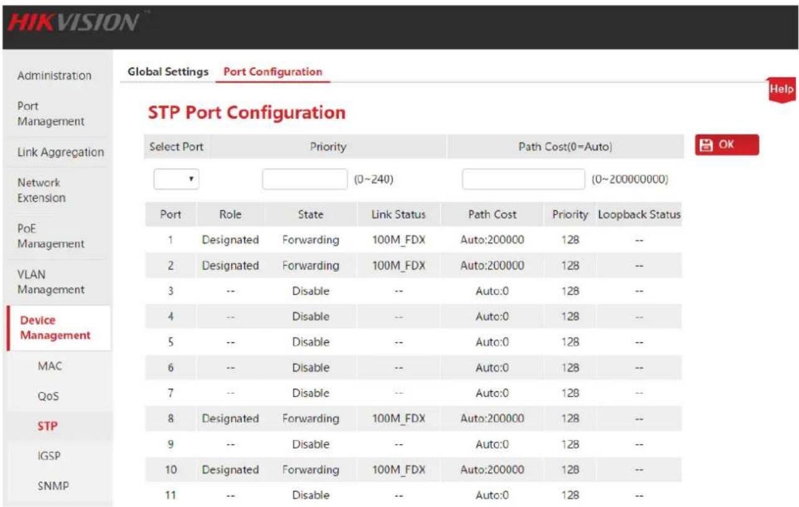Click the OK save button
Image resolution: width=799 pixels, height=507 pixels.
(x=727, y=145)
